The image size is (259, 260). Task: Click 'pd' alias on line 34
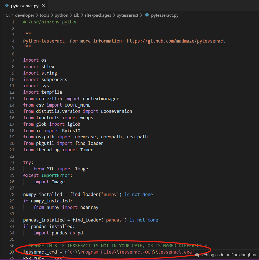[x=80, y=233]
